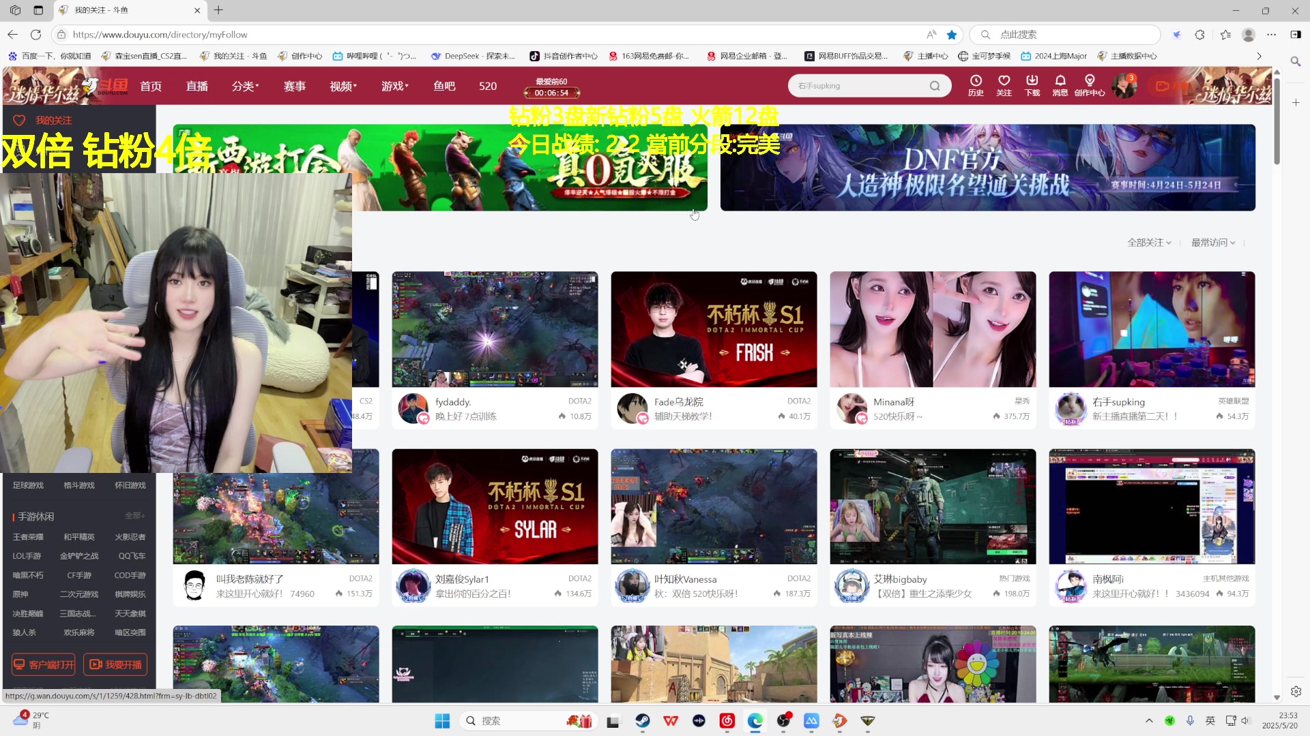Toggle the bookmark star in address bar
The width and height of the screenshot is (1310, 736).
[x=952, y=34]
